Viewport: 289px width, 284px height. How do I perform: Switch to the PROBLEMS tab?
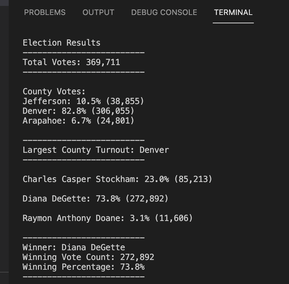point(45,12)
